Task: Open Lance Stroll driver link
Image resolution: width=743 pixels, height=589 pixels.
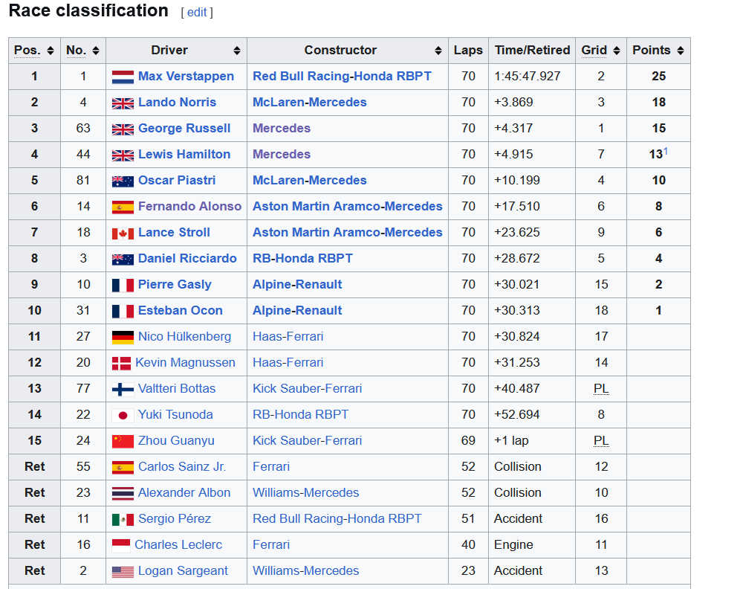Action: [174, 232]
